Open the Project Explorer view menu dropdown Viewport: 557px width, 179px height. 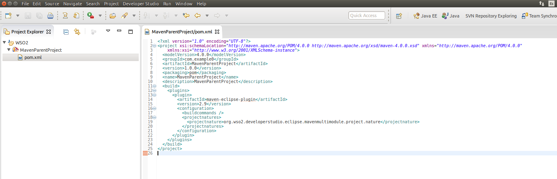108,31
